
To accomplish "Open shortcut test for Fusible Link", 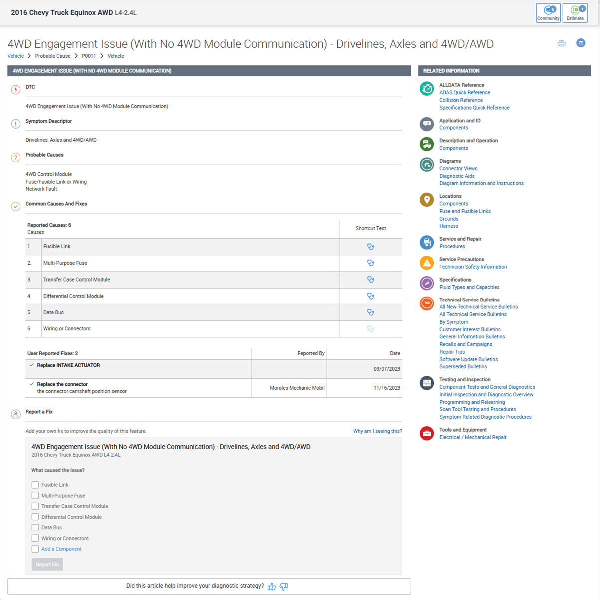I will point(370,247).
